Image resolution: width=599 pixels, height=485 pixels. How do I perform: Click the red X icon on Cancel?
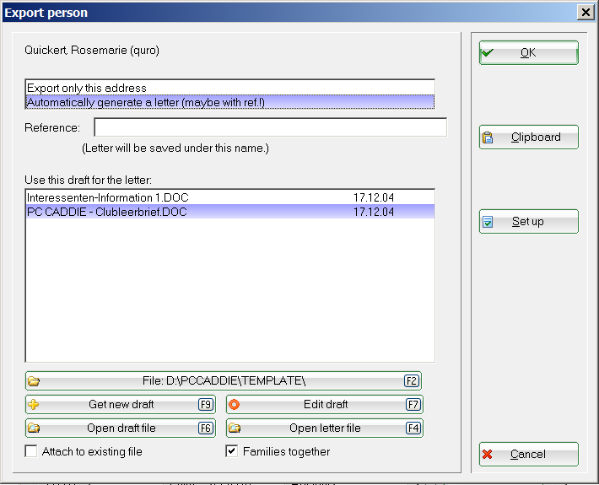tap(487, 455)
